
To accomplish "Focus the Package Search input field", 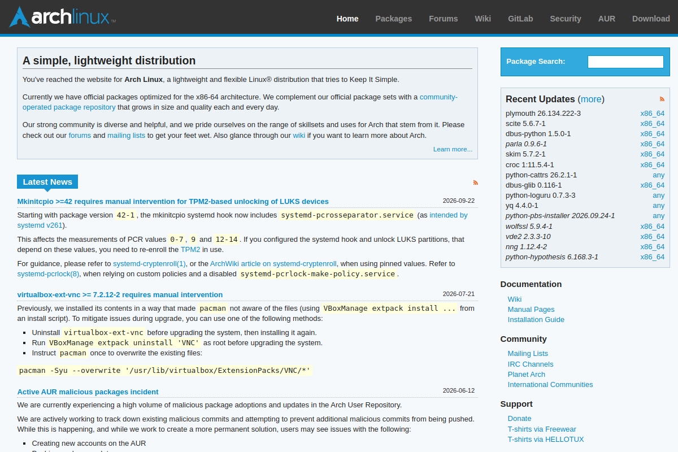I will 625,62.
